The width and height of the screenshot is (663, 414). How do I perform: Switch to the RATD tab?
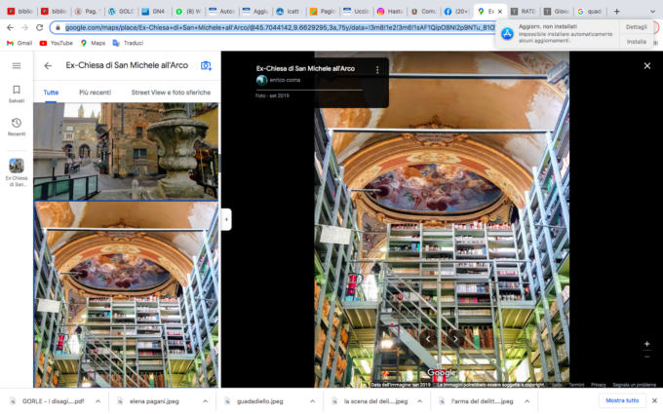pos(524,12)
